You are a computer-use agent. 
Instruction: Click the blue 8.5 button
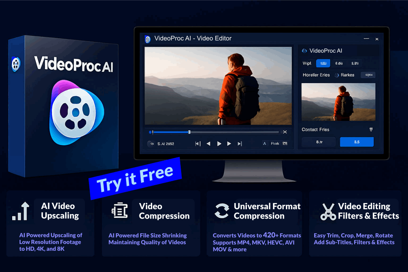coord(357,142)
